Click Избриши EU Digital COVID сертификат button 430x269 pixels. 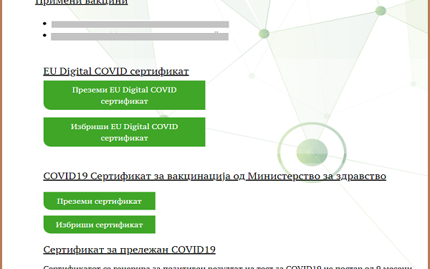coord(124,132)
